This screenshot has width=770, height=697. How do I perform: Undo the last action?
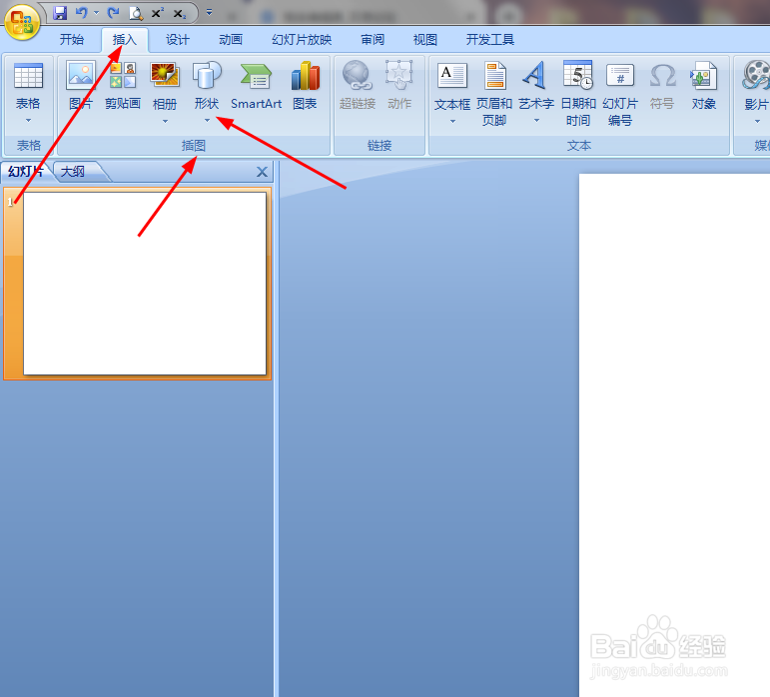[x=82, y=13]
